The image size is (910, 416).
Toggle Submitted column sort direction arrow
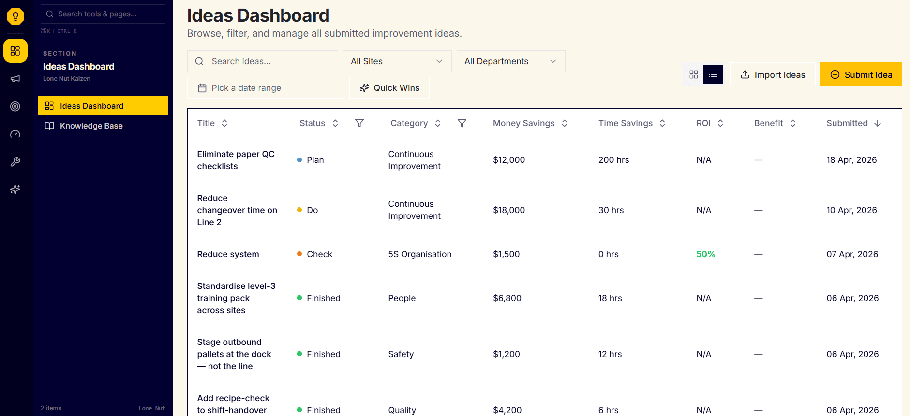[x=878, y=123]
